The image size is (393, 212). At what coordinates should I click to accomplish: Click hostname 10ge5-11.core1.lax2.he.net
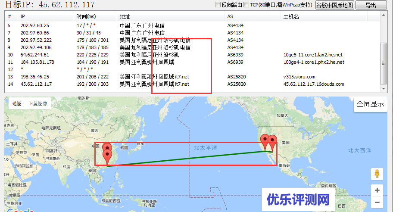point(313,55)
